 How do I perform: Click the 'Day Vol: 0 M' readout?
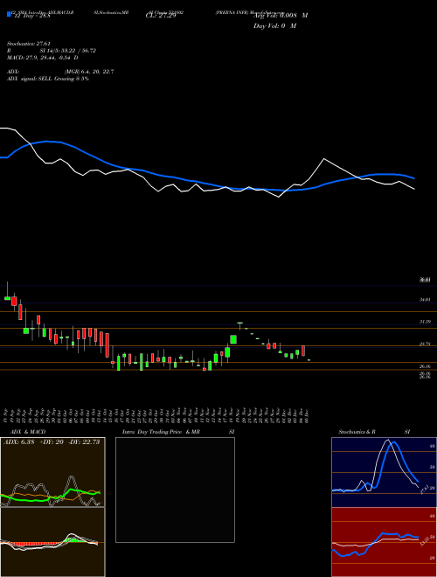[x=274, y=26]
